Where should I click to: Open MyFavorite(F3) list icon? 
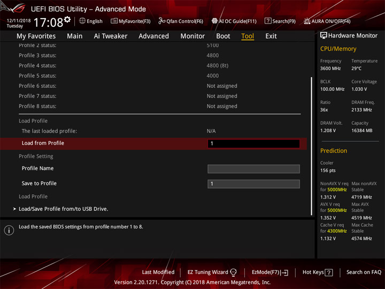coord(114,21)
